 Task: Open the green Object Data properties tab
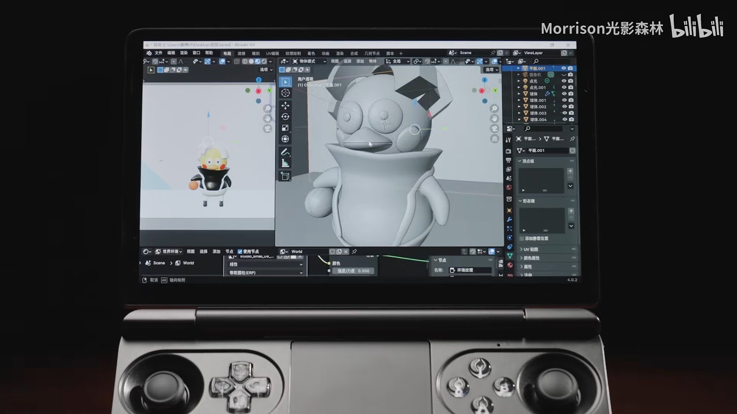[x=510, y=256]
